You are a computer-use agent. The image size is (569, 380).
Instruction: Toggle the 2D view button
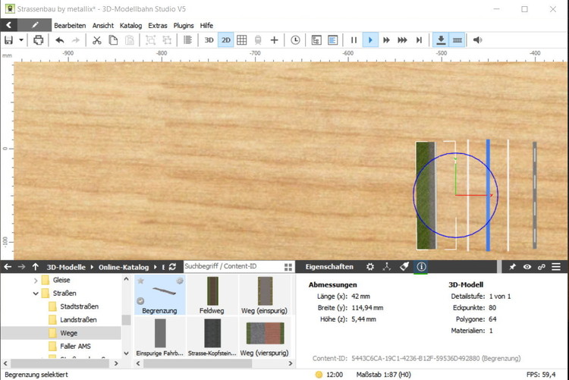225,40
